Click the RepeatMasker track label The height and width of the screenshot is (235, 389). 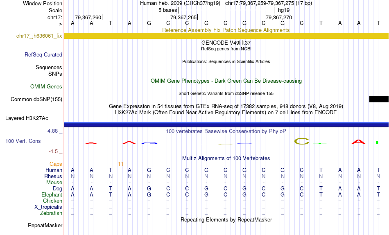45,225
